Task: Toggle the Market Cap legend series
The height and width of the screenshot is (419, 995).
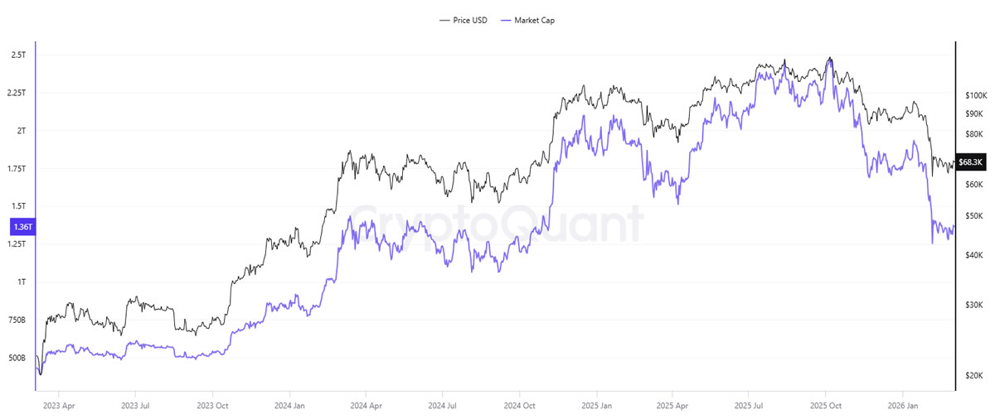Action: point(534,20)
